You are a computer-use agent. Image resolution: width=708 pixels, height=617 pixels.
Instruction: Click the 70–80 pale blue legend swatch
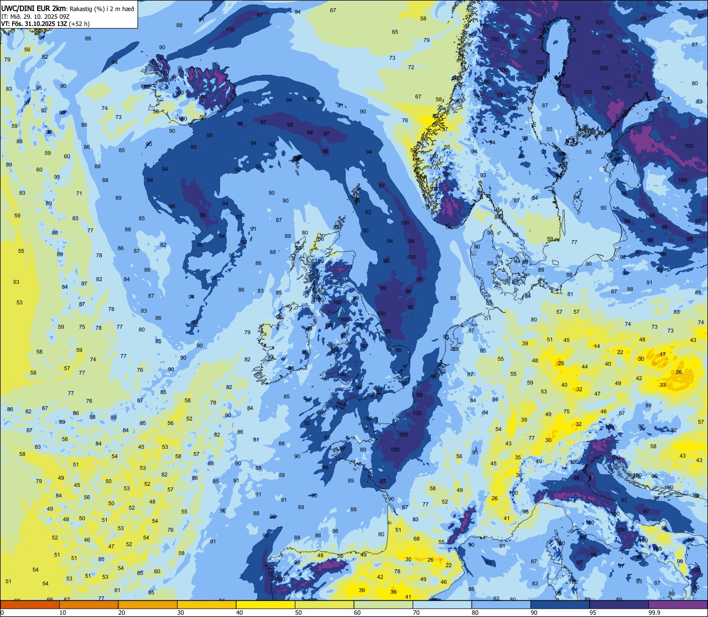click(x=442, y=604)
